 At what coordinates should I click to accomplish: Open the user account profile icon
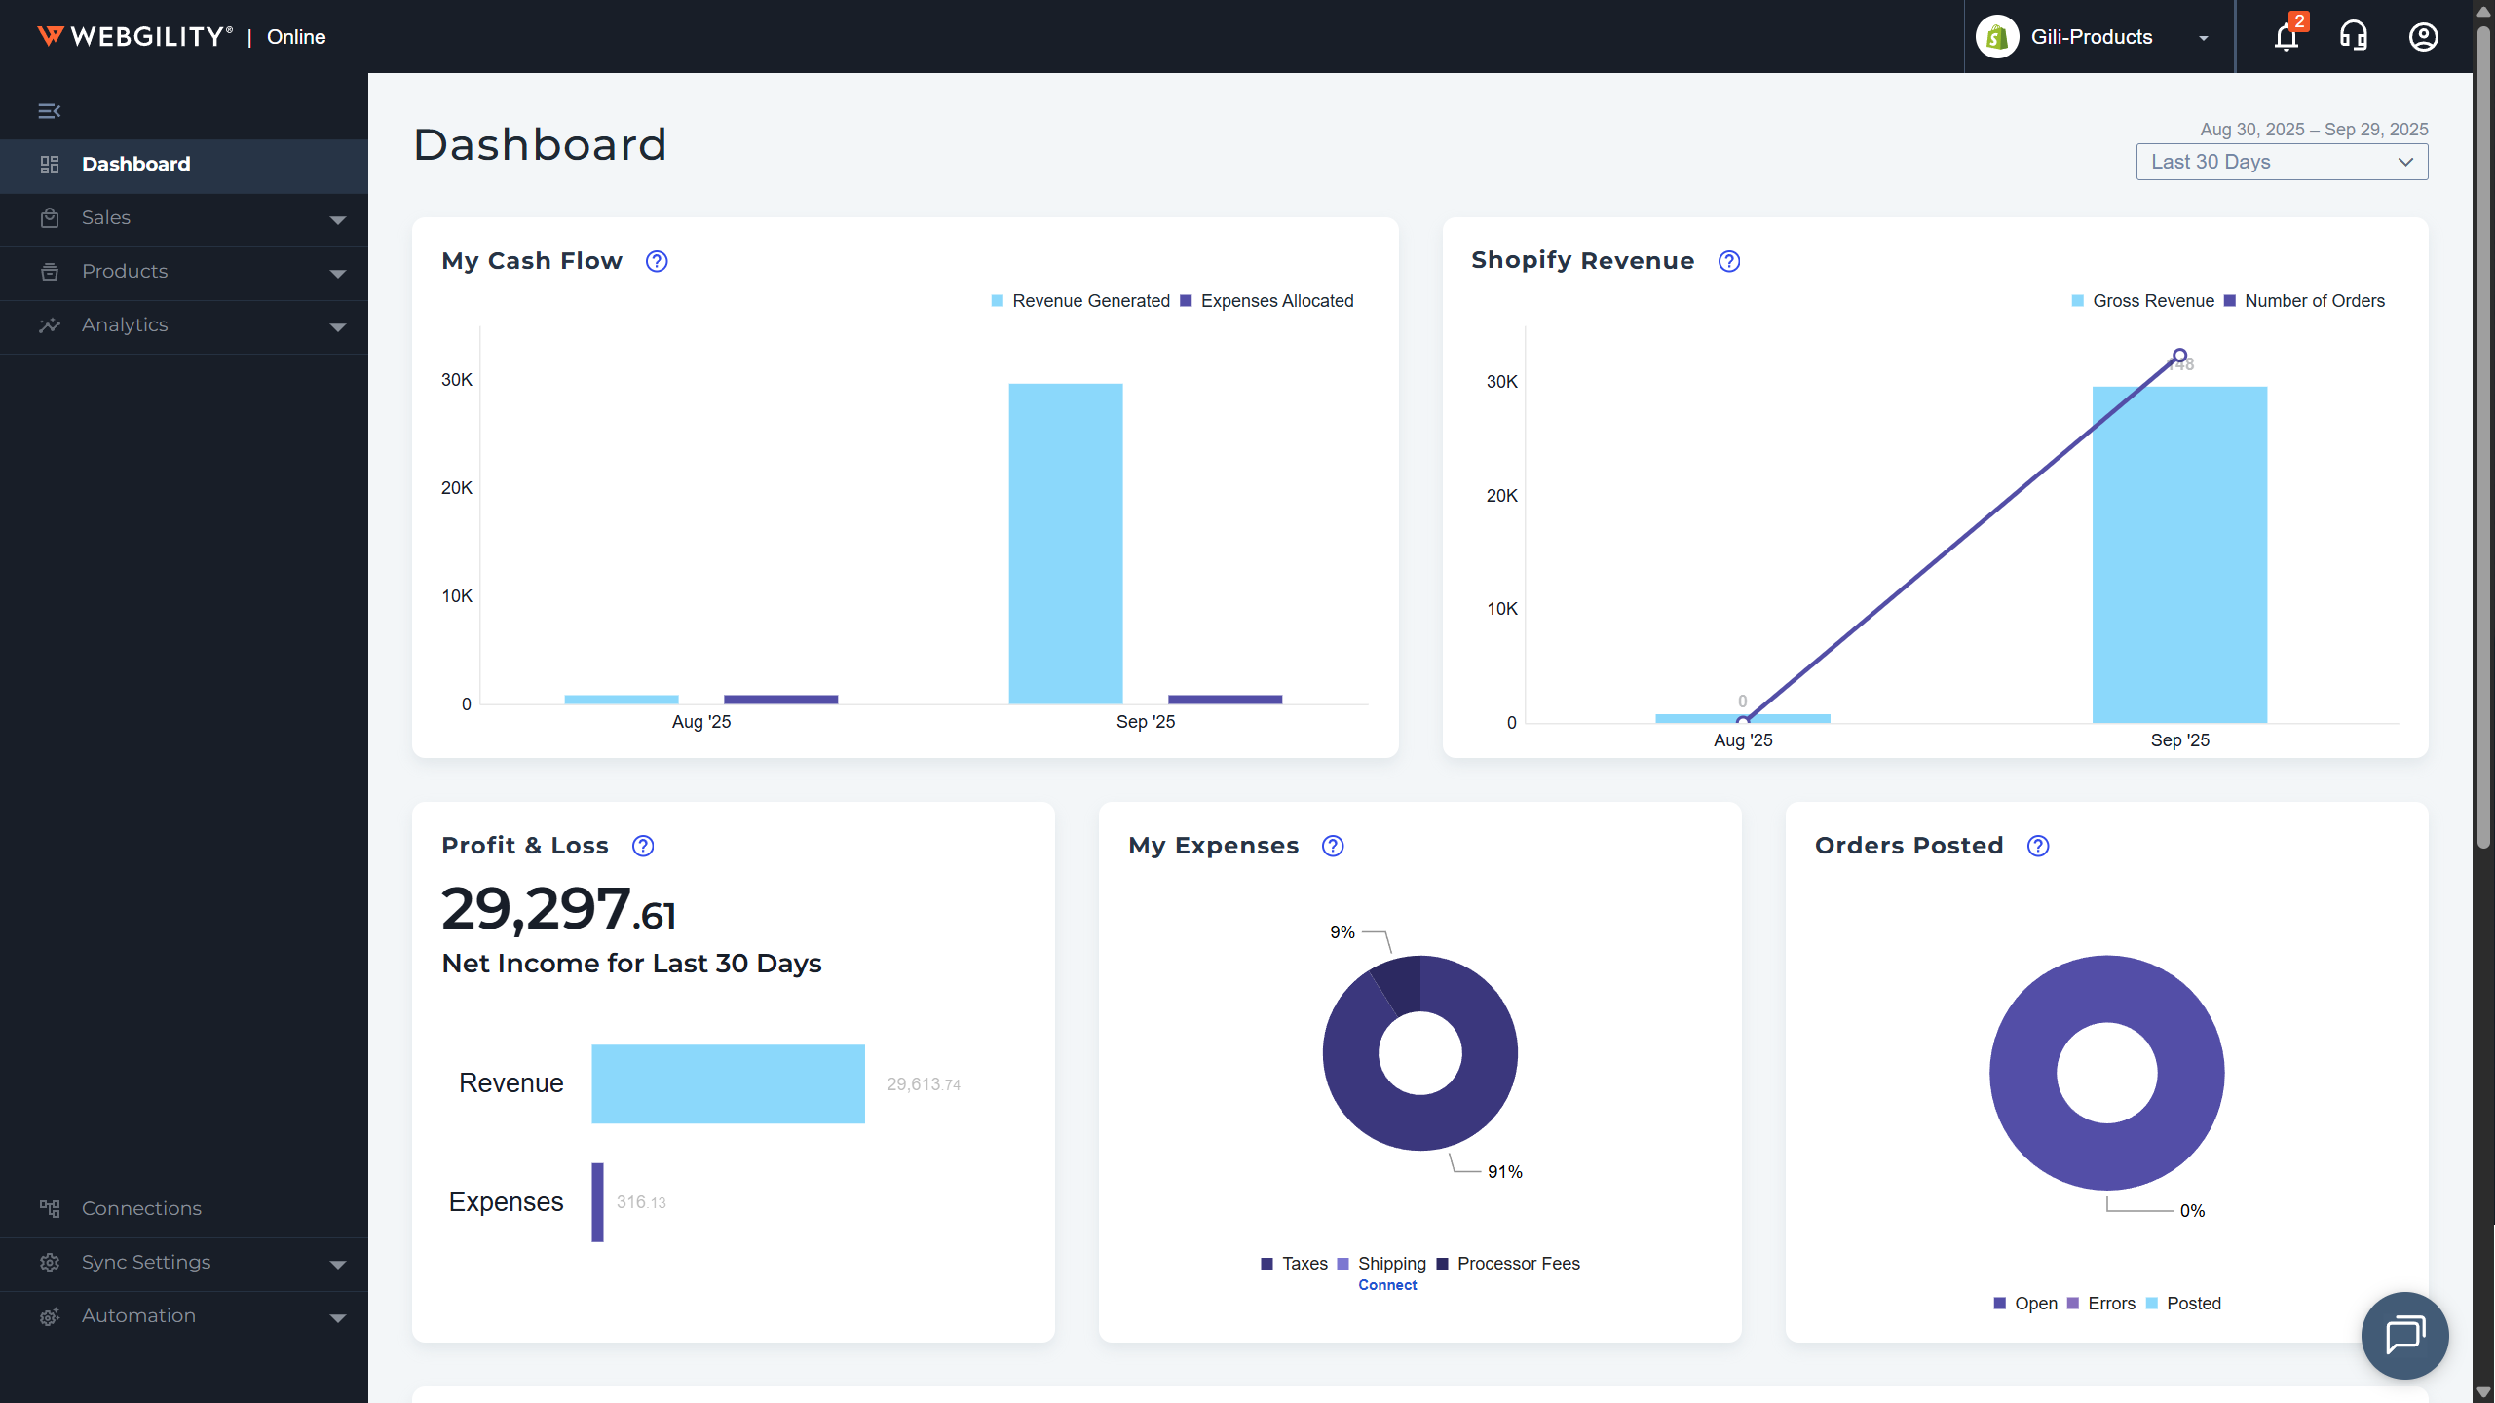2423,37
